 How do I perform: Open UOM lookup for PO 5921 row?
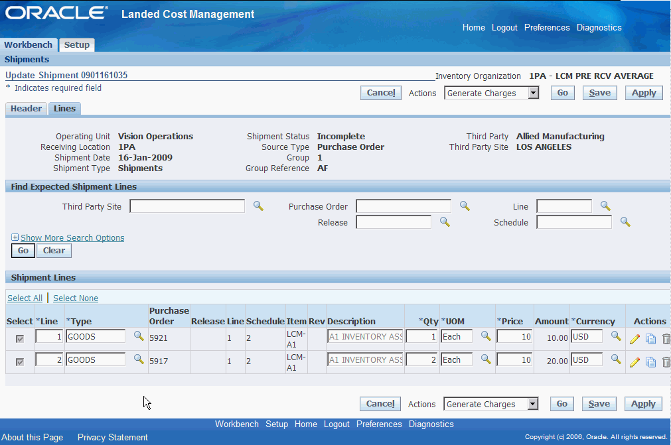click(x=486, y=336)
